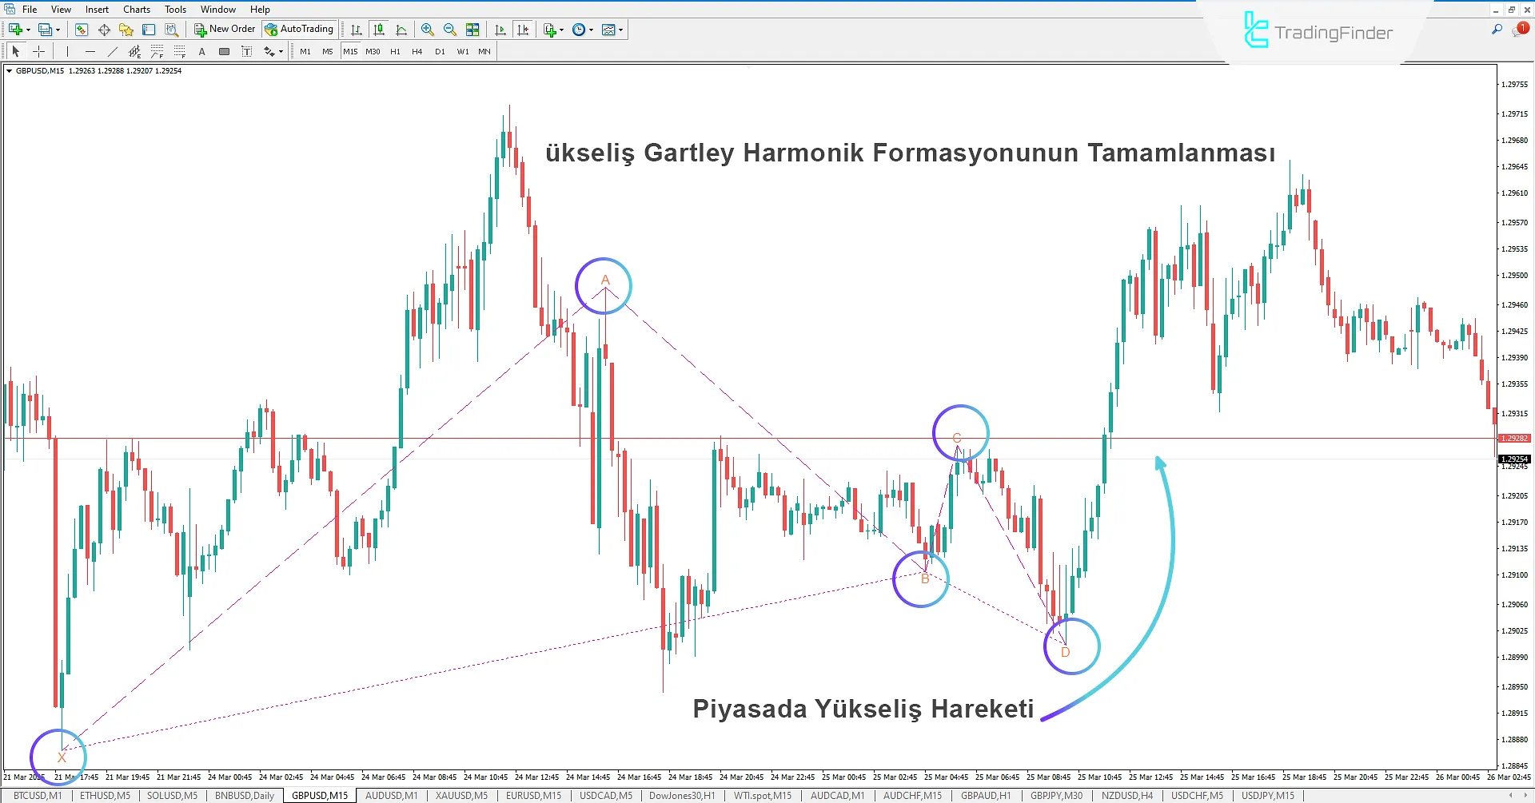Select the Crosshair tool
The height and width of the screenshot is (803, 1535).
[38, 50]
